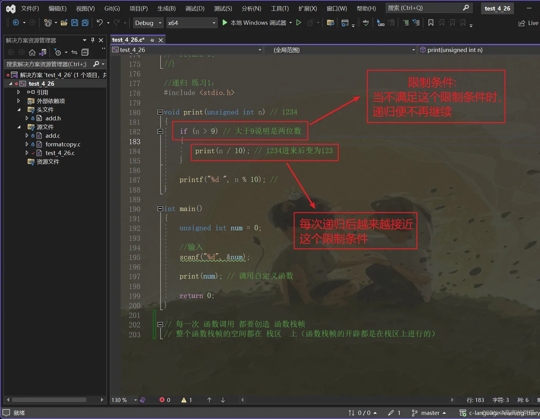Collapse the 头文件 folder

19,109
